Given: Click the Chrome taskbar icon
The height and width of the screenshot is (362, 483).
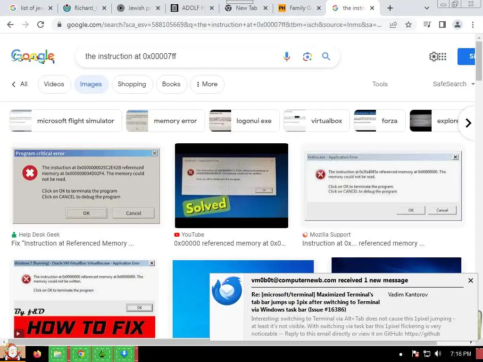Looking at the screenshot, I should pos(80,354).
